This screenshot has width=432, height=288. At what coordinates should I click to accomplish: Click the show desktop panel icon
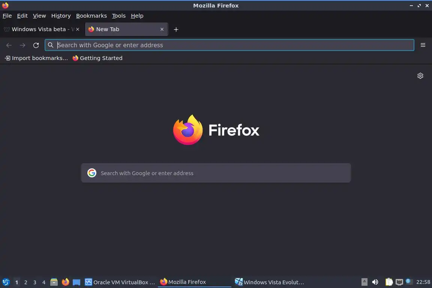76,282
